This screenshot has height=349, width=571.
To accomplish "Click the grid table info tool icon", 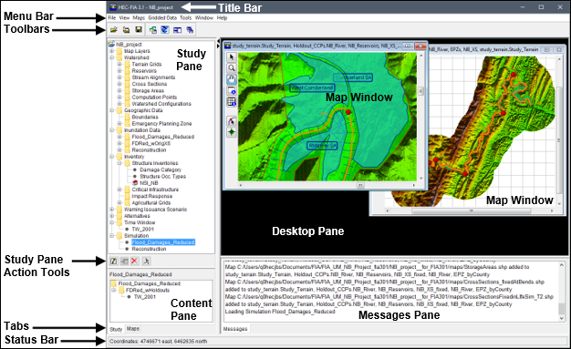I will [x=232, y=102].
